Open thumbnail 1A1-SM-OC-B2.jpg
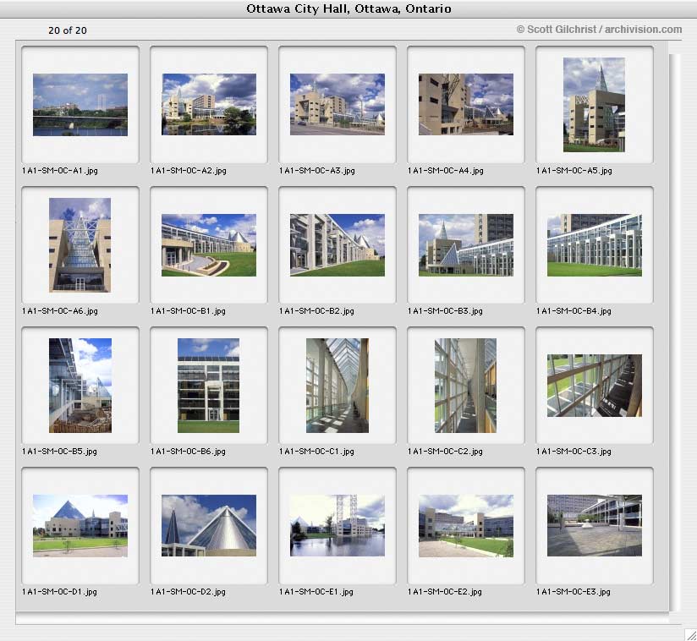The height and width of the screenshot is (641, 697). click(x=338, y=245)
